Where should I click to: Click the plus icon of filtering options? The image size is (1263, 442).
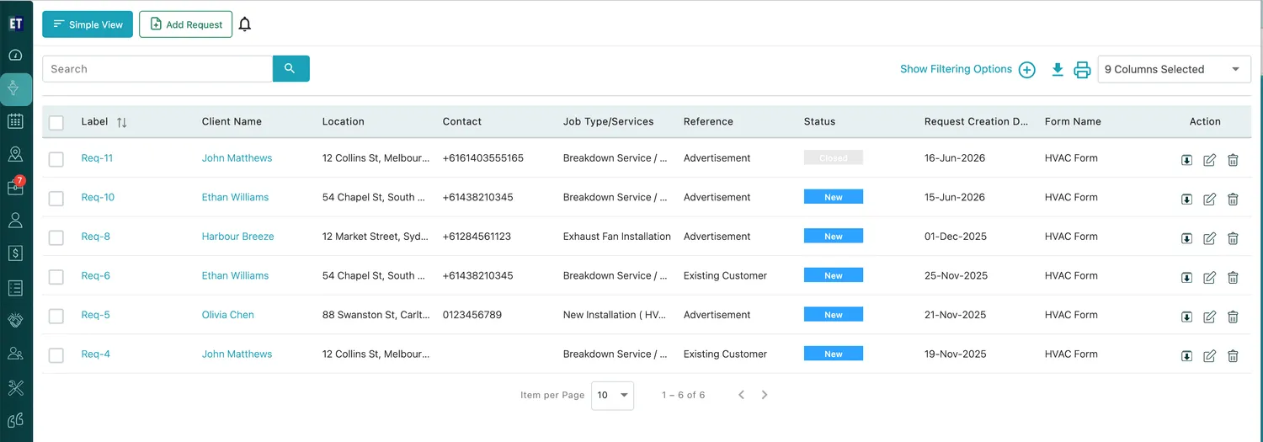click(x=1027, y=70)
